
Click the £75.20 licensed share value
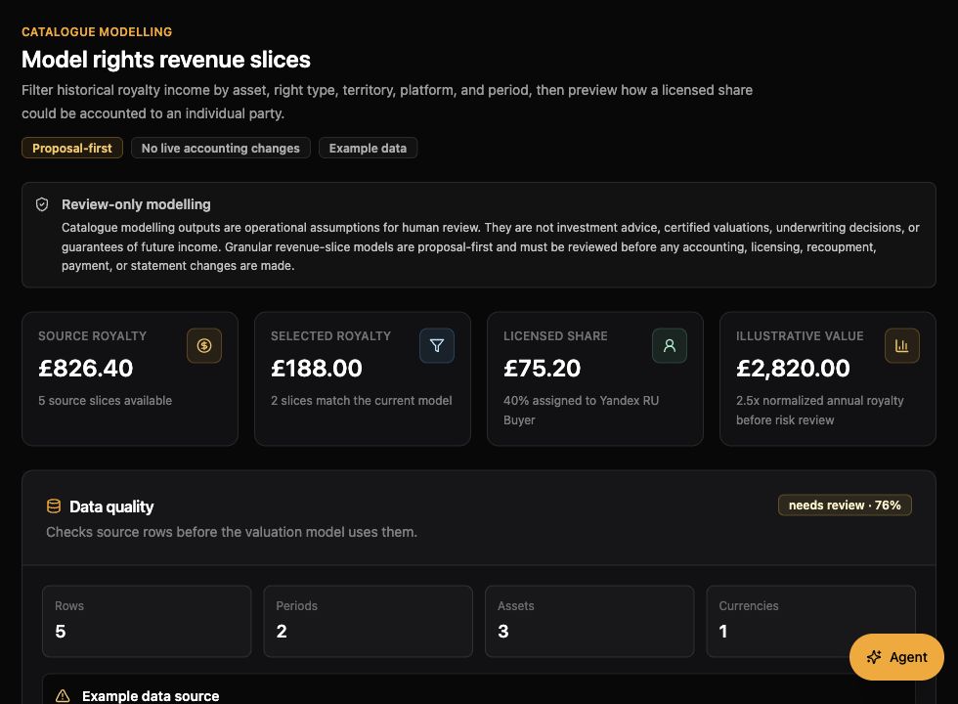542,368
